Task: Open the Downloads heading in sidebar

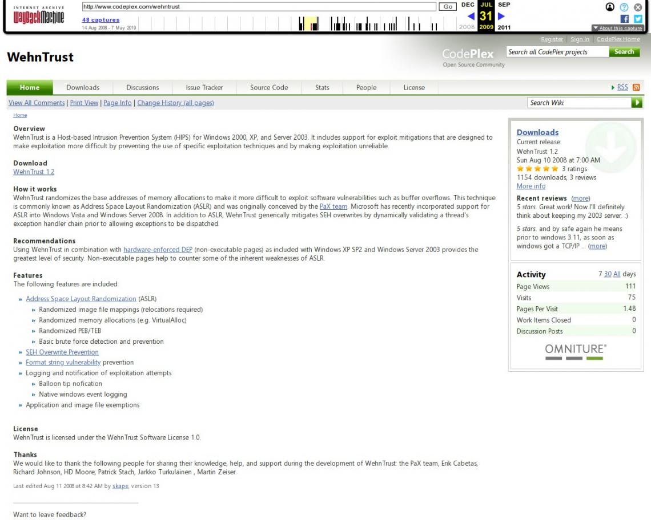Action: [x=537, y=132]
